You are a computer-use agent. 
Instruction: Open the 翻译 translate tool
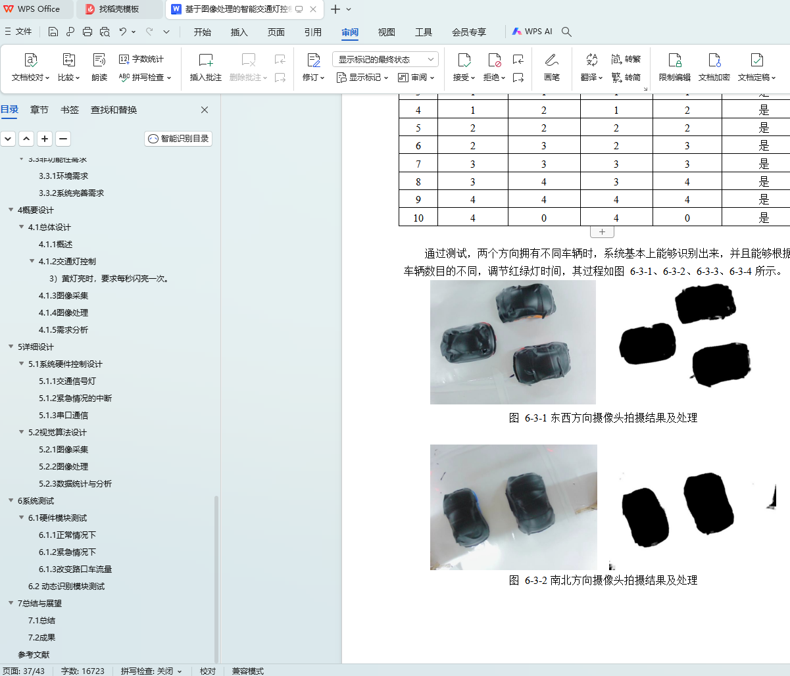point(591,68)
